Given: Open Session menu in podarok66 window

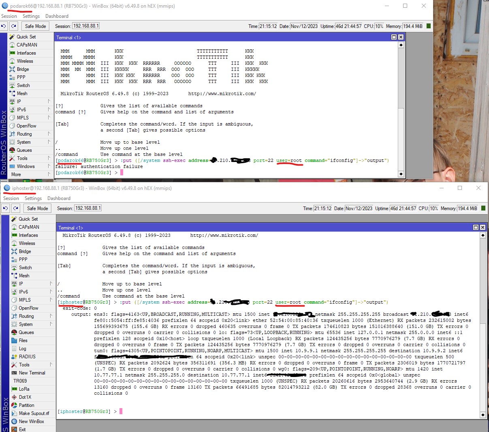Looking at the screenshot, I should pos(9,16).
